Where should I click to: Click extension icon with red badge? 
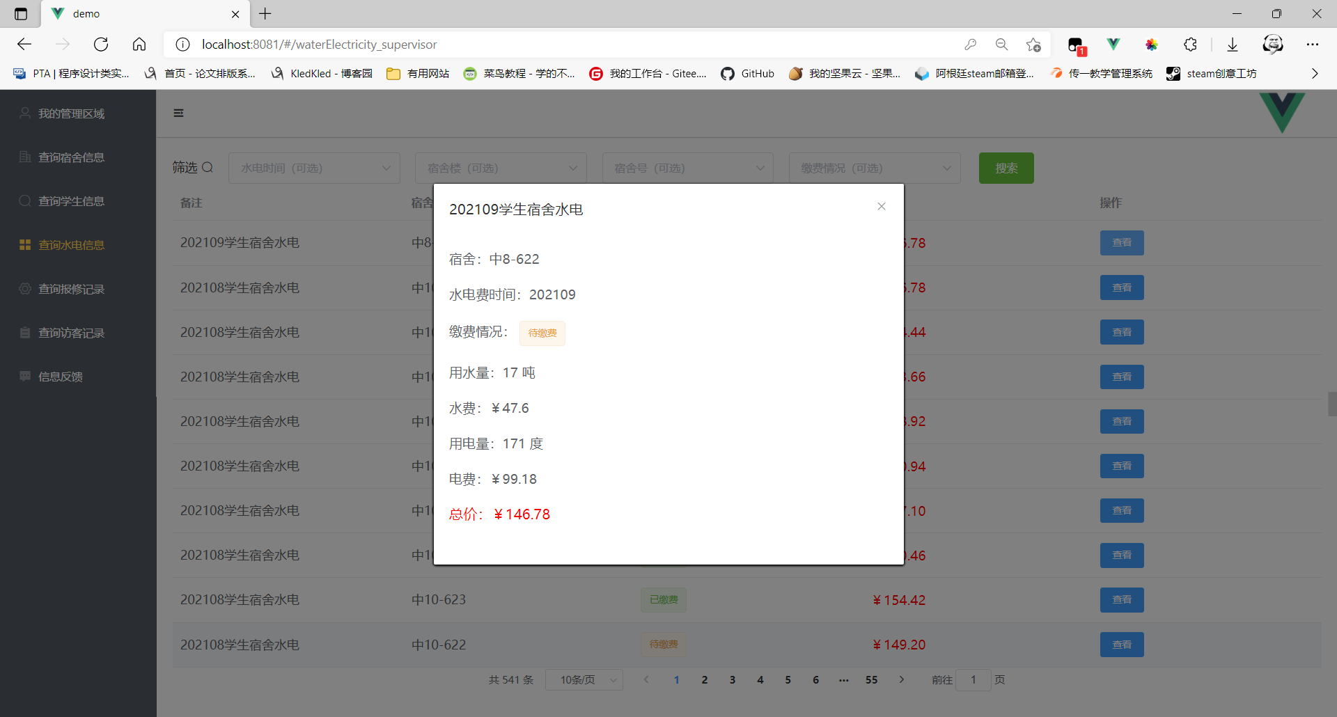pos(1077,46)
